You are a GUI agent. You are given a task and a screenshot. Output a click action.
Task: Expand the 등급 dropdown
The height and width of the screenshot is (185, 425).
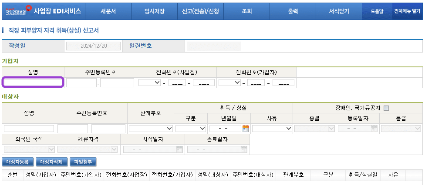click(401, 129)
